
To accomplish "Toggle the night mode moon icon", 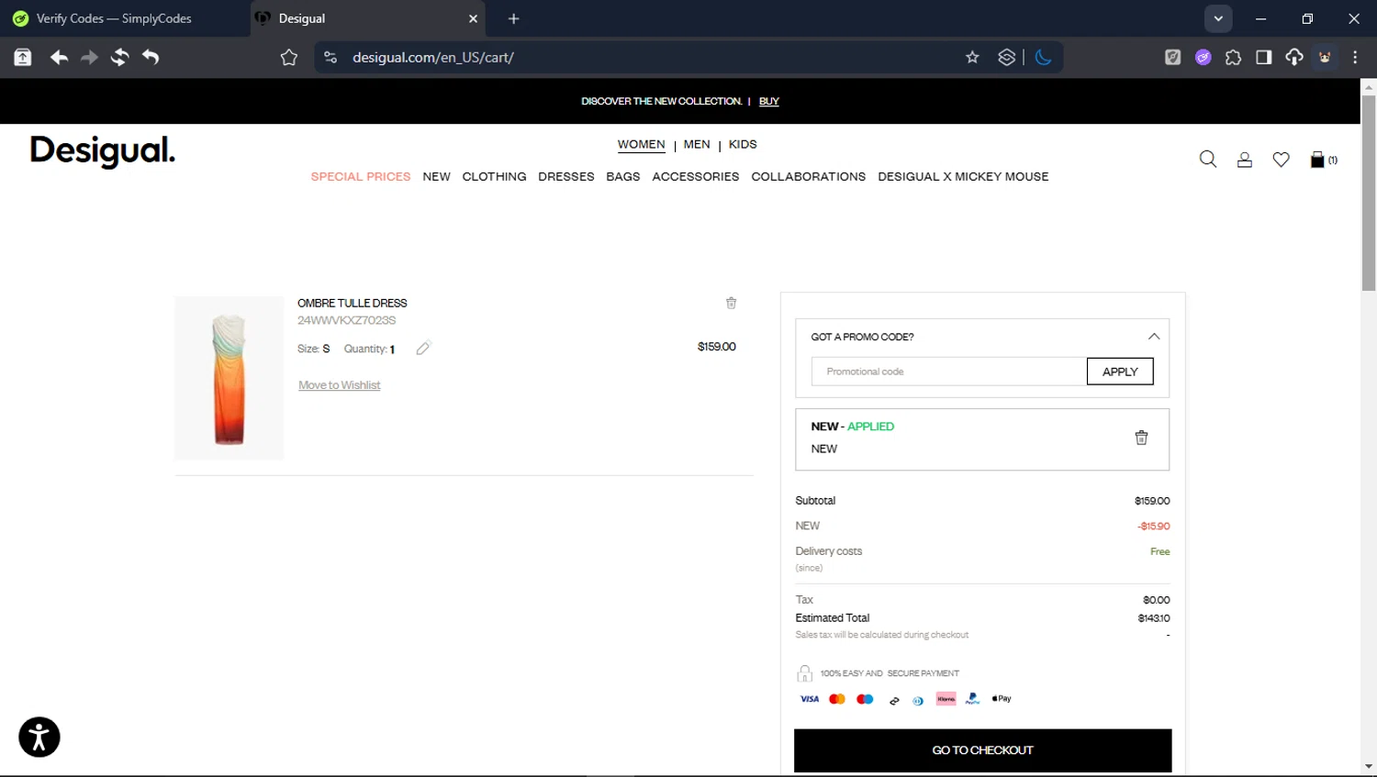I will click(x=1043, y=57).
